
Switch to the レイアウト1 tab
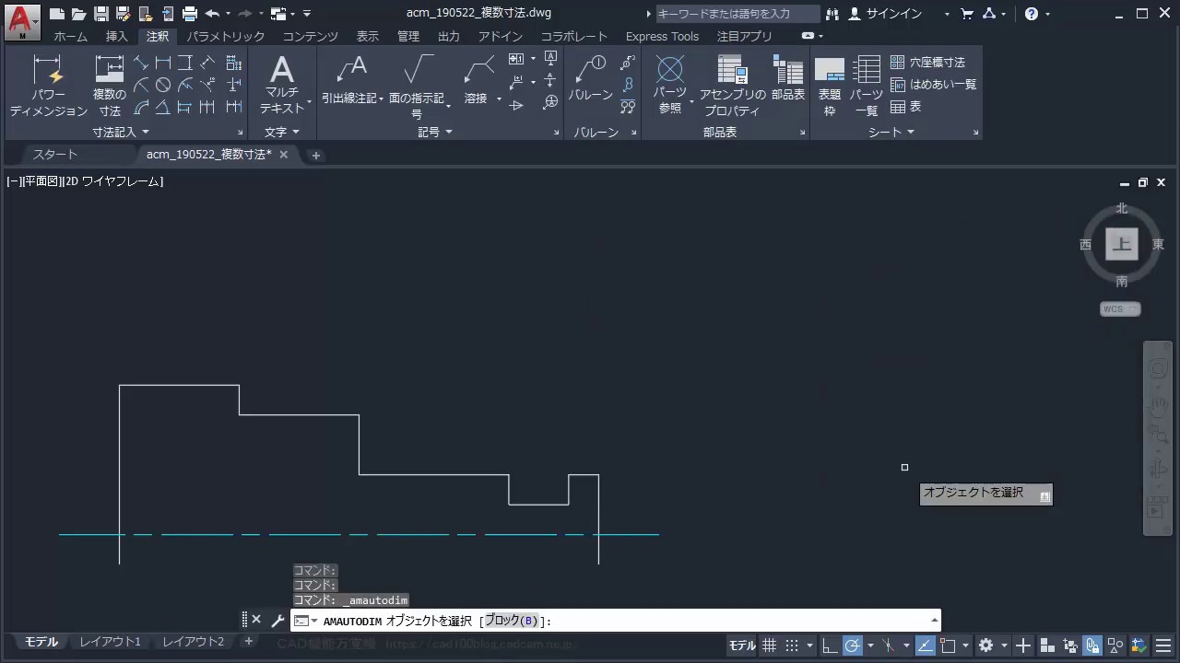(110, 642)
